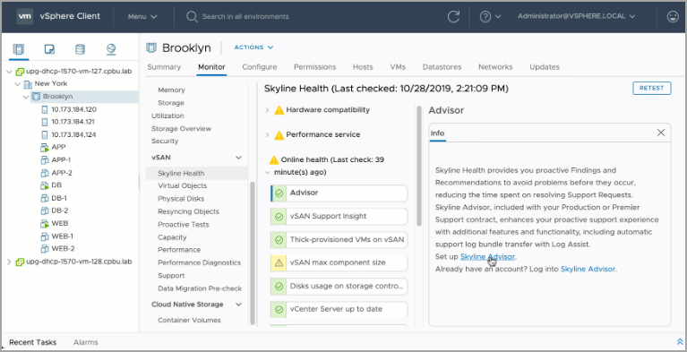Image resolution: width=687 pixels, height=352 pixels.
Task: Open the Actions dropdown for Brooklyn
Action: click(x=253, y=47)
